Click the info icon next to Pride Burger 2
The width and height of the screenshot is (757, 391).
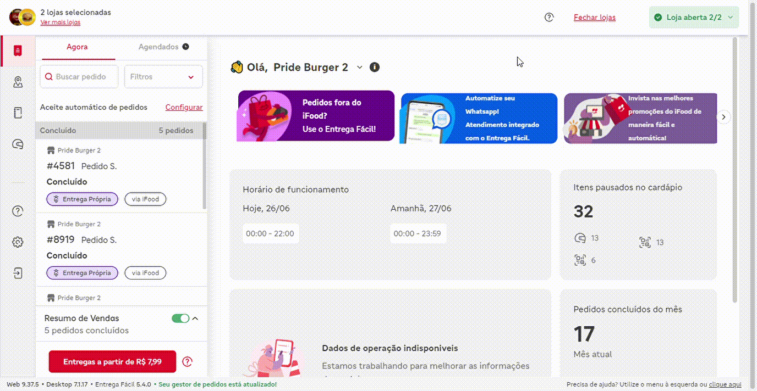click(x=375, y=67)
